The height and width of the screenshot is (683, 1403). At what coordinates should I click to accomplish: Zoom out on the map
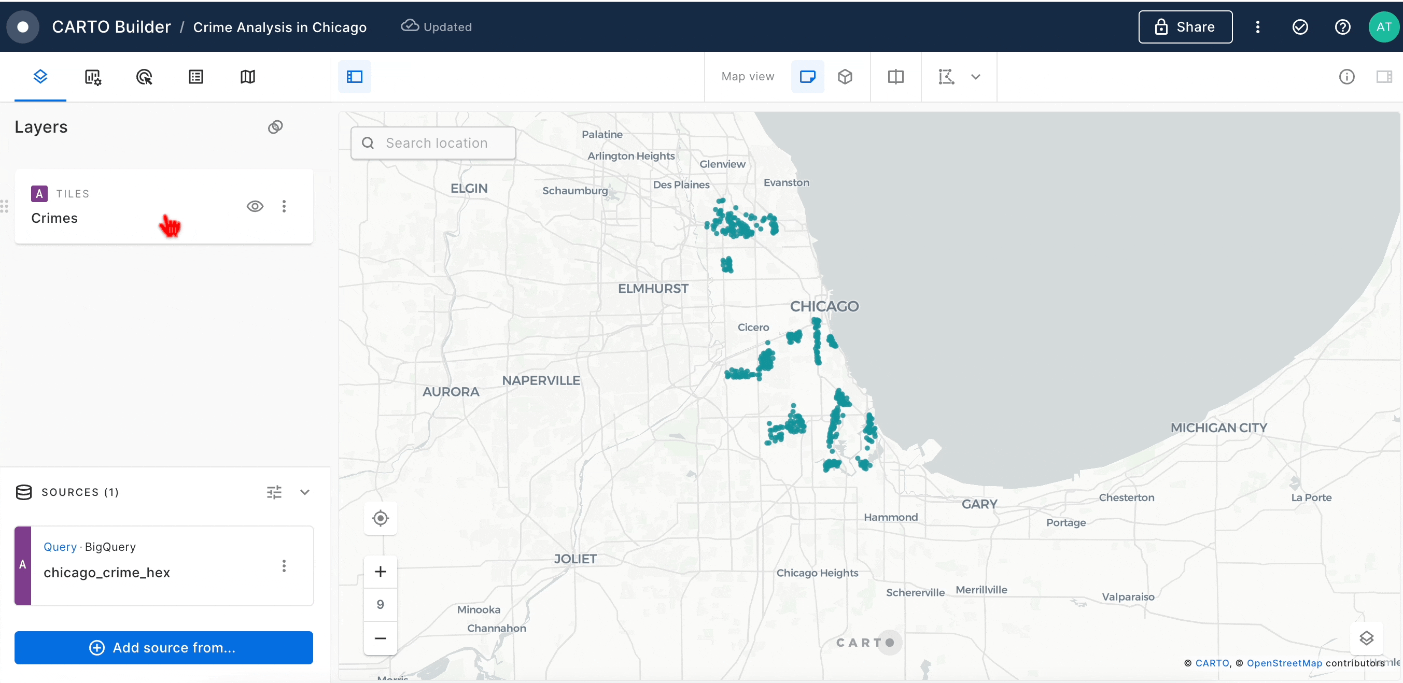coord(380,638)
